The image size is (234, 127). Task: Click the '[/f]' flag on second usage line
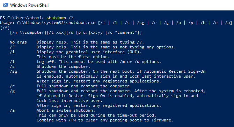click(x=5, y=27)
